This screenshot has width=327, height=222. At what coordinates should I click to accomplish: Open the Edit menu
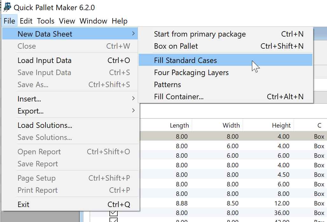[x=26, y=21]
